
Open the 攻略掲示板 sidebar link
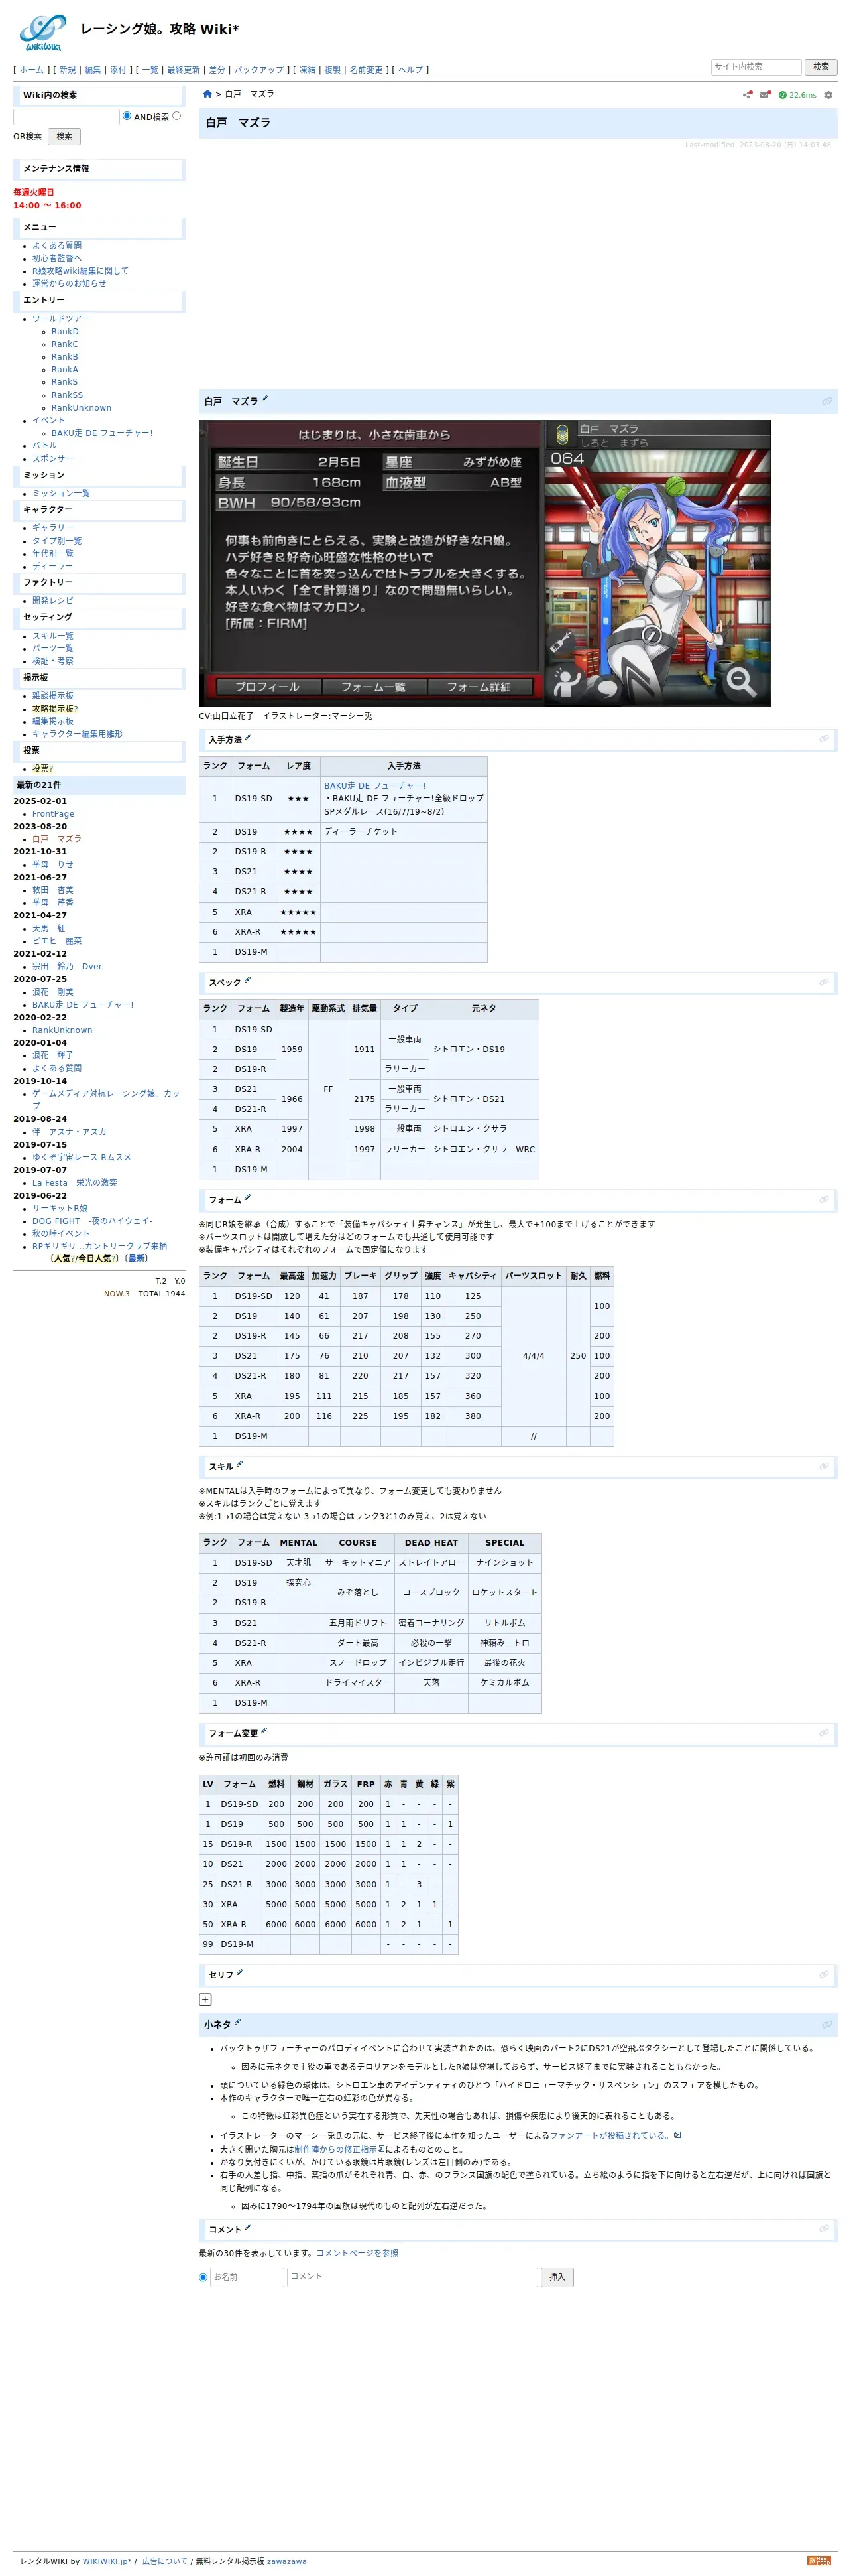tap(52, 709)
